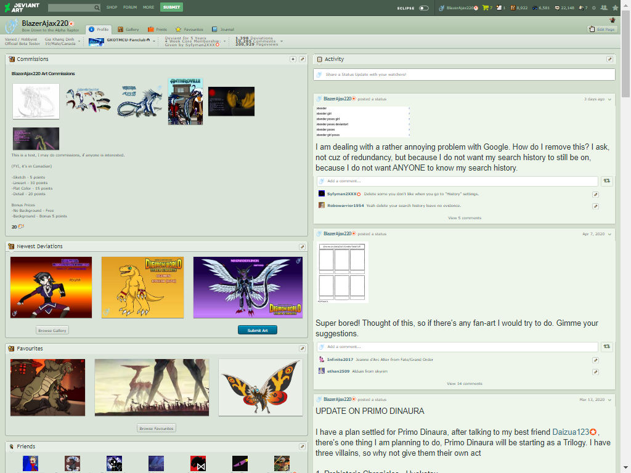Open the Forum menu
The image size is (631, 473).
click(x=130, y=7)
